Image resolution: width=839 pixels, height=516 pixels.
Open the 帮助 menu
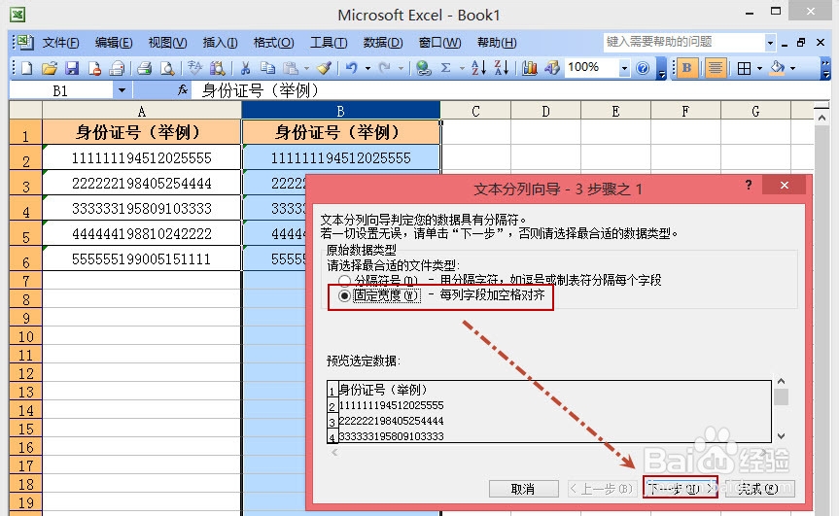pos(497,42)
